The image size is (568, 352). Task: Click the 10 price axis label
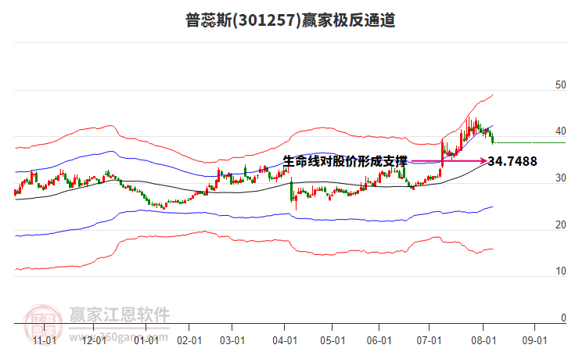[560, 271]
